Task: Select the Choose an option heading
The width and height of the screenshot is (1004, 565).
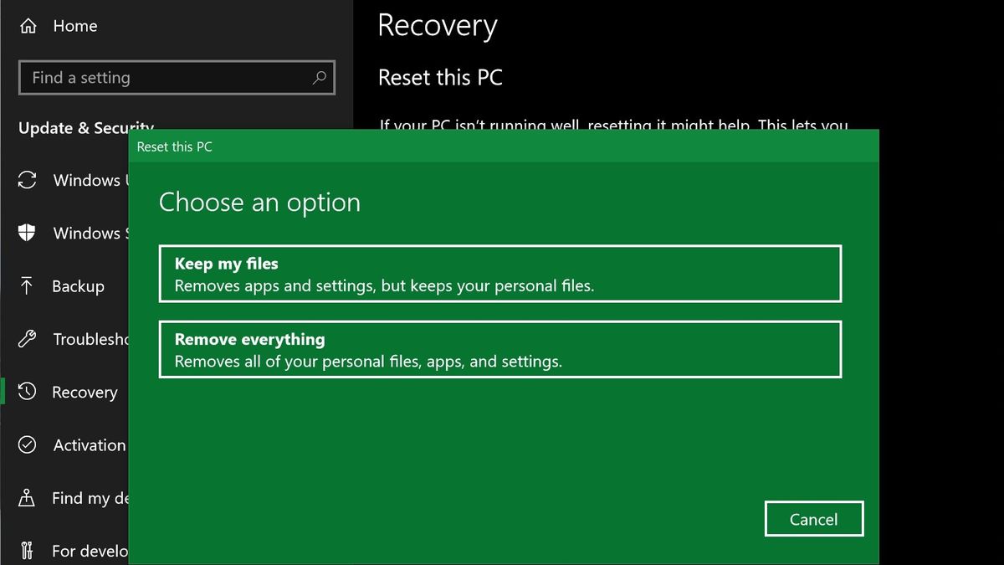Action: coord(259,202)
